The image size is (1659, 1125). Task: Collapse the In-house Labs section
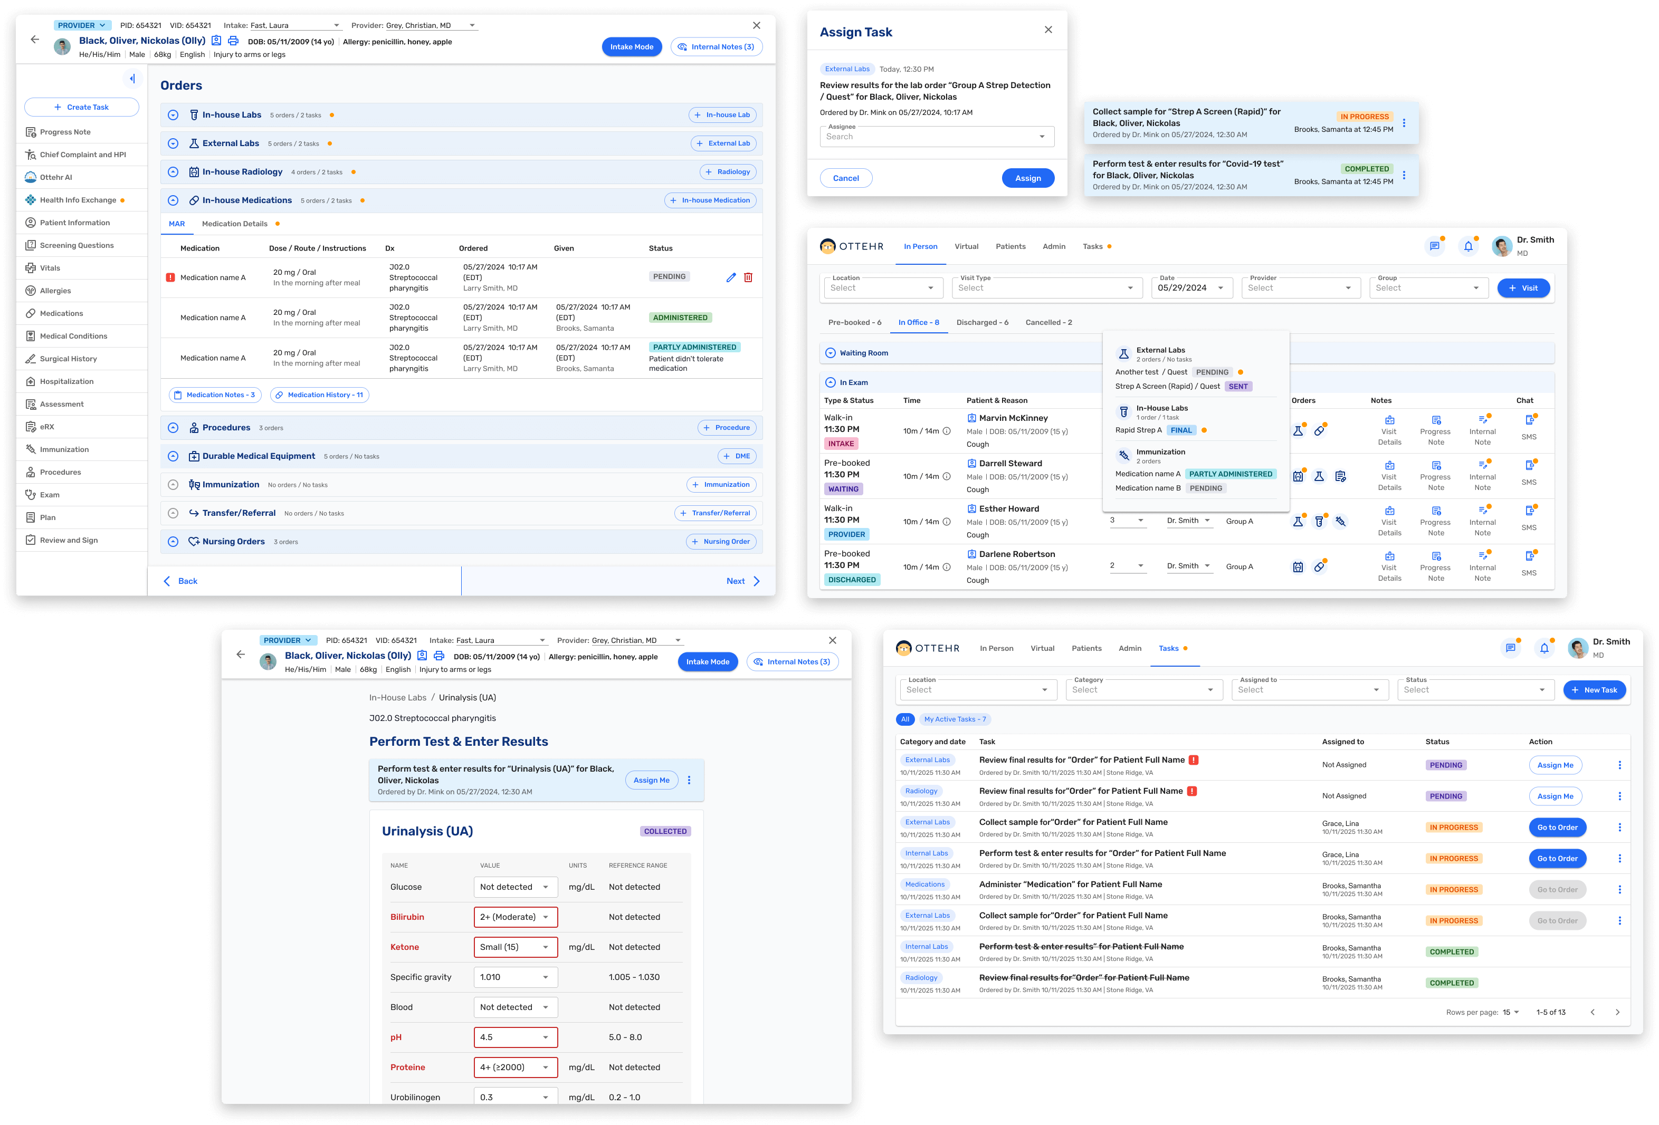tap(173, 115)
